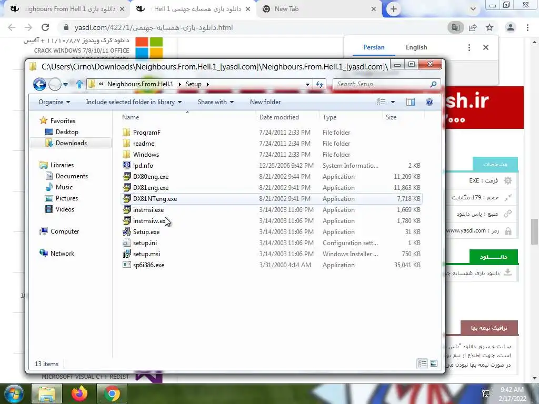539x404 pixels.
Task: Select Computer in navigation pane
Action: pos(65,231)
